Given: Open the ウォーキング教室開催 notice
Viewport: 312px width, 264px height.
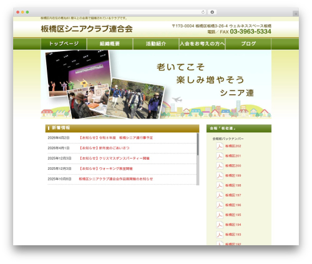Looking at the screenshot, I should tap(106, 169).
